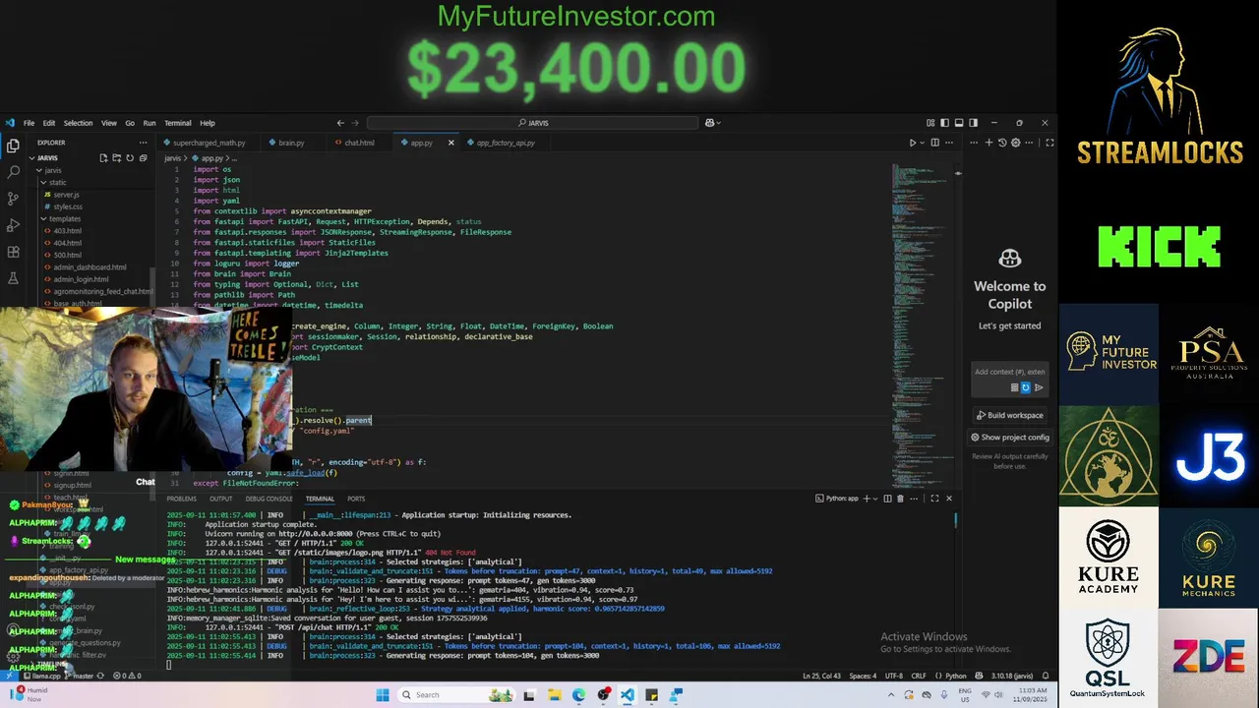Screen dimensions: 1259x708
Task: Maximize the terminal panel size
Action: click(x=934, y=499)
